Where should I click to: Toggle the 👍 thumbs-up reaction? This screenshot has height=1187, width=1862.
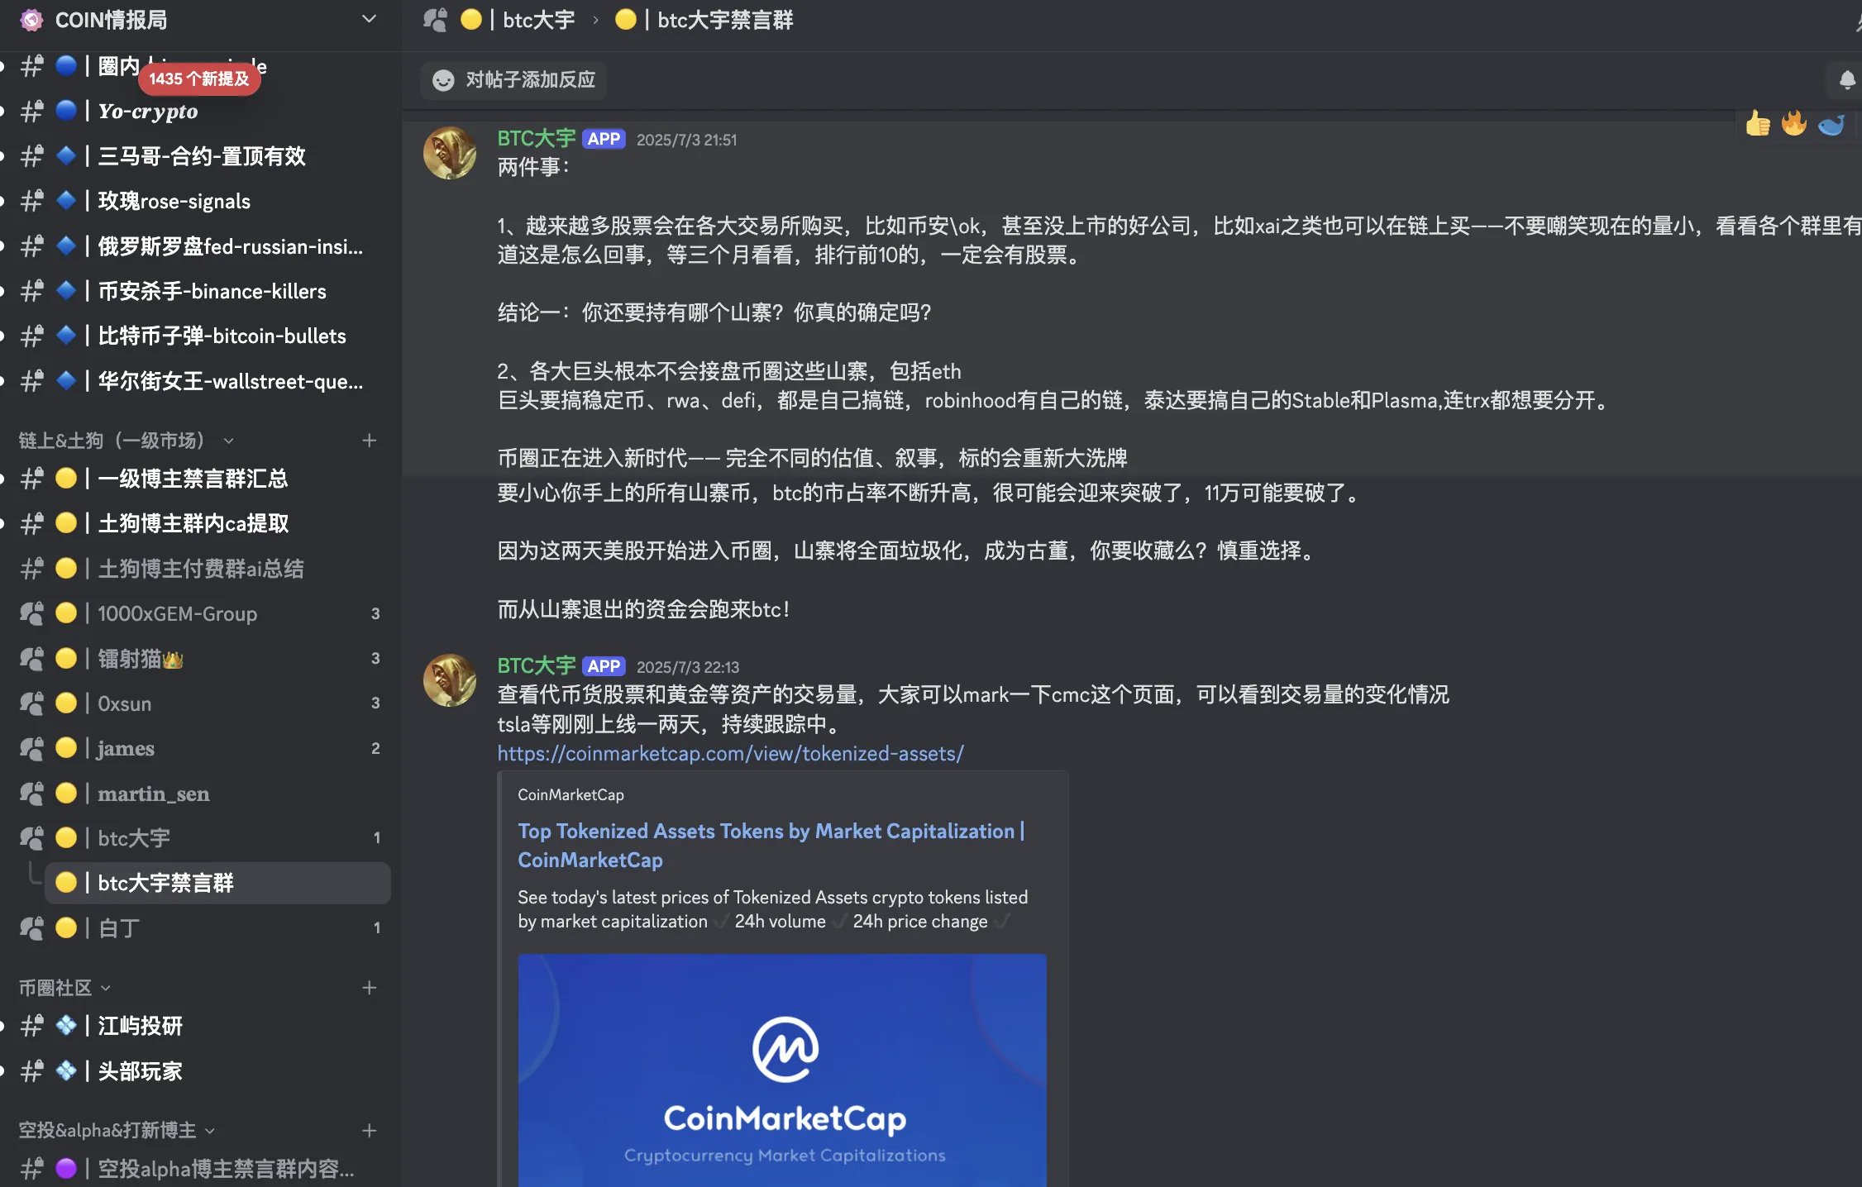pyautogui.click(x=1757, y=123)
